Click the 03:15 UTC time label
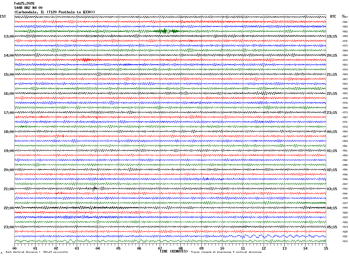 (x=332, y=189)
